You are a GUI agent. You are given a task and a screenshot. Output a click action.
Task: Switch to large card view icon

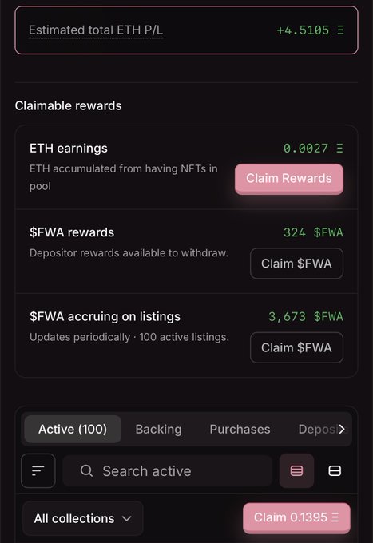click(x=335, y=470)
